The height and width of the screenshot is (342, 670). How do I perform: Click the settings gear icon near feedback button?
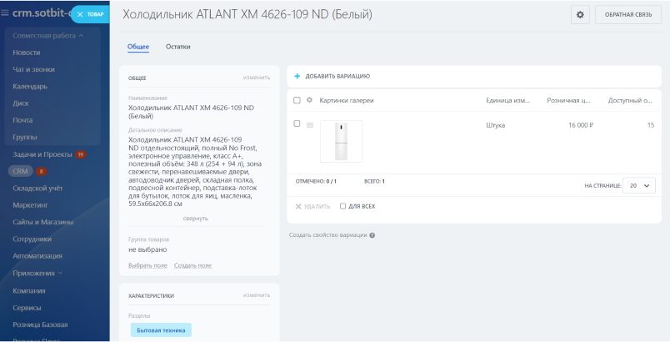pos(580,15)
